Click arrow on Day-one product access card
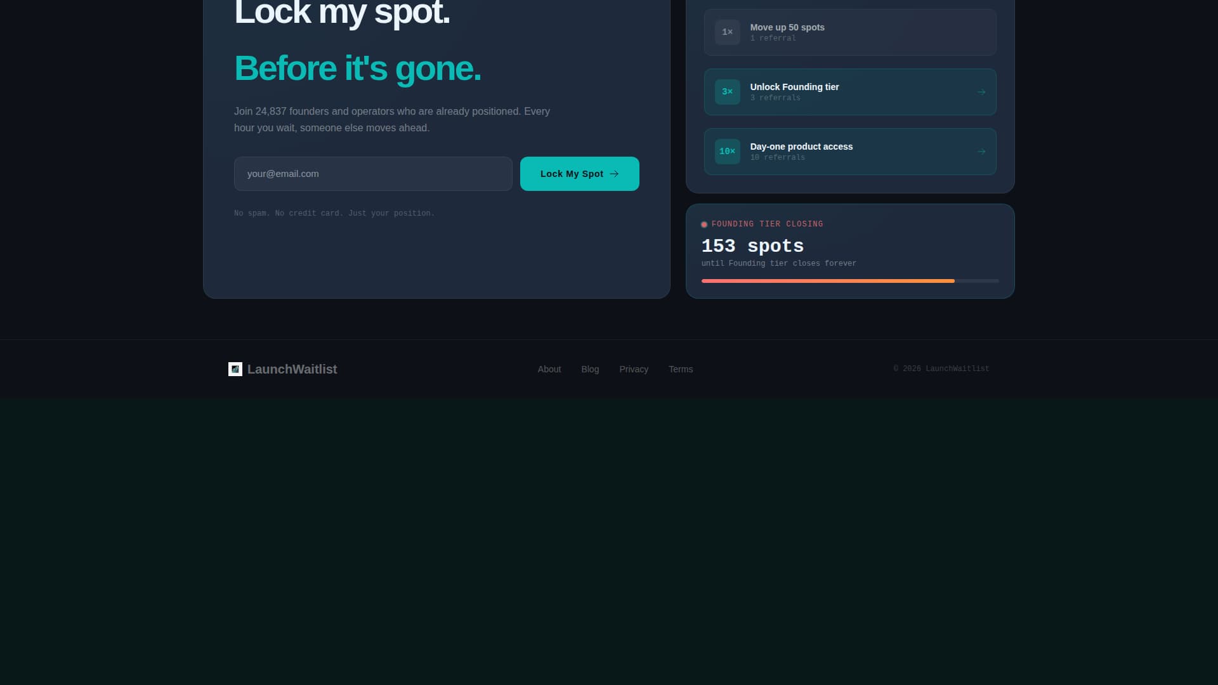 (981, 152)
